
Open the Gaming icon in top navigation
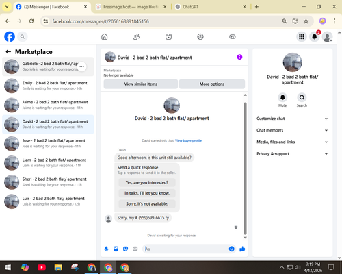click(x=233, y=36)
